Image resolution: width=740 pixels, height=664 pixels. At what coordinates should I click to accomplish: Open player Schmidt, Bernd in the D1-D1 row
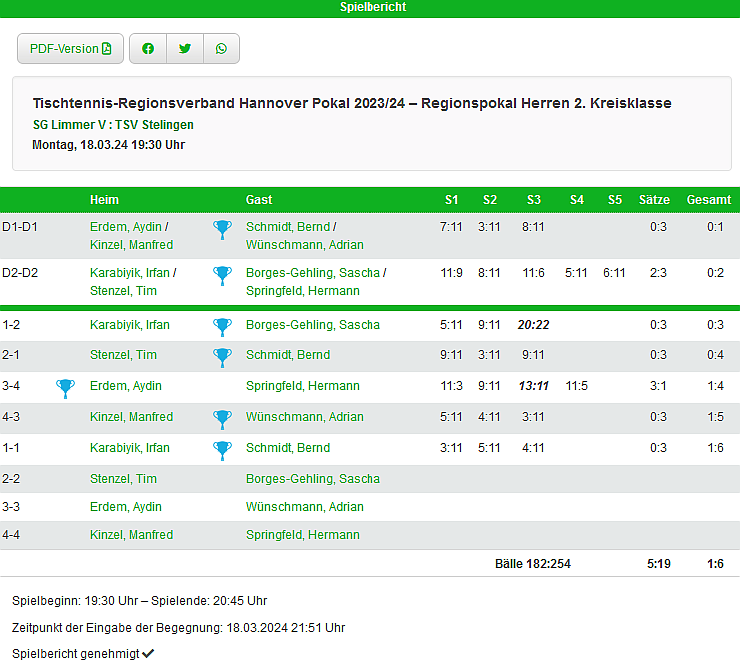(x=287, y=227)
